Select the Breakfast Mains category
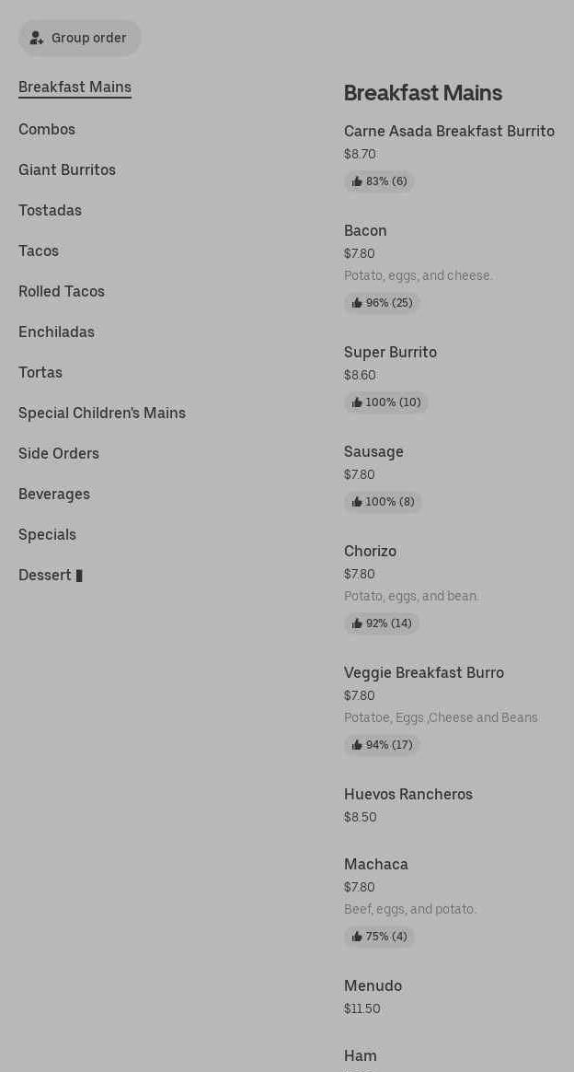 [x=75, y=87]
